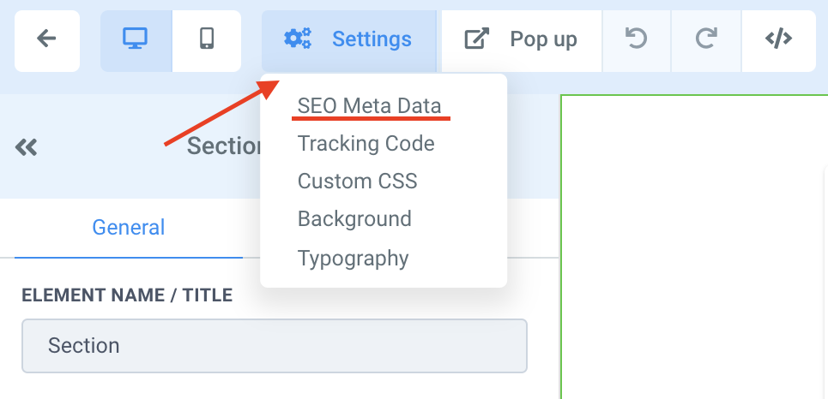This screenshot has height=399, width=828.
Task: Collapse the sidebar with double chevron
Action: coord(27,147)
